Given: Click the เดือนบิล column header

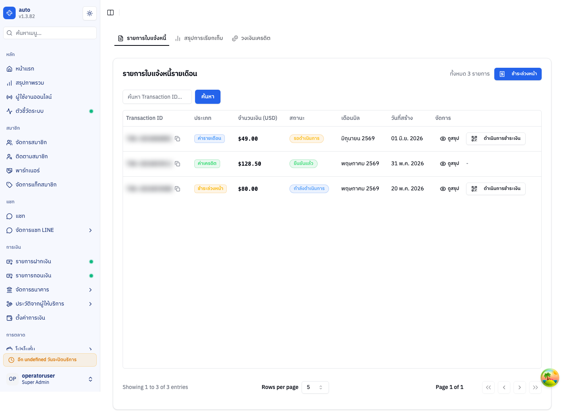Looking at the screenshot, I should 351,118.
